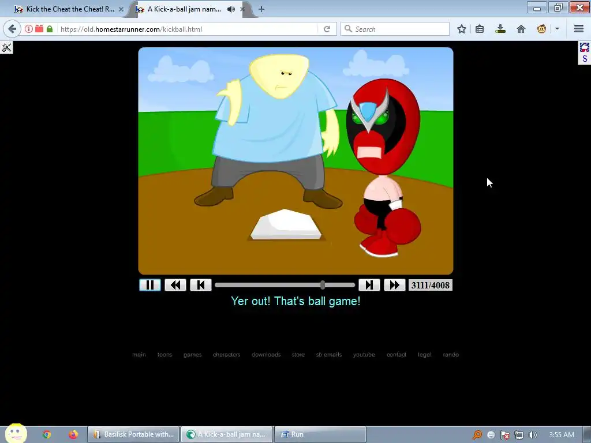Step back one frame in the player
The height and width of the screenshot is (443, 591).
[x=200, y=285]
